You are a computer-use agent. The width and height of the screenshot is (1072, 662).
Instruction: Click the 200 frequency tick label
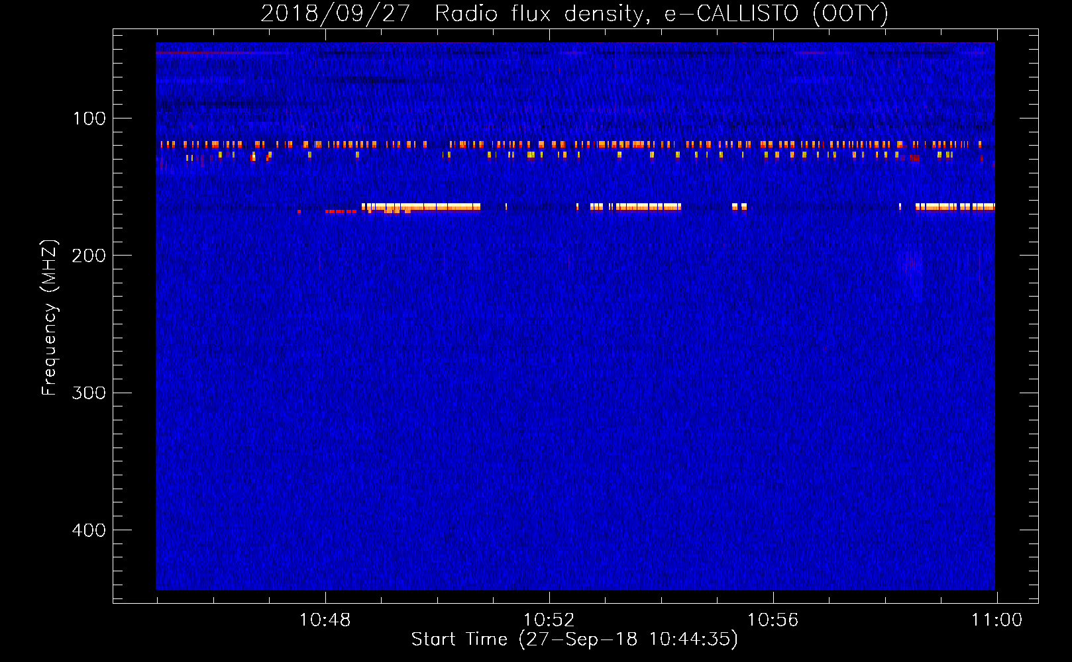tap(89, 256)
